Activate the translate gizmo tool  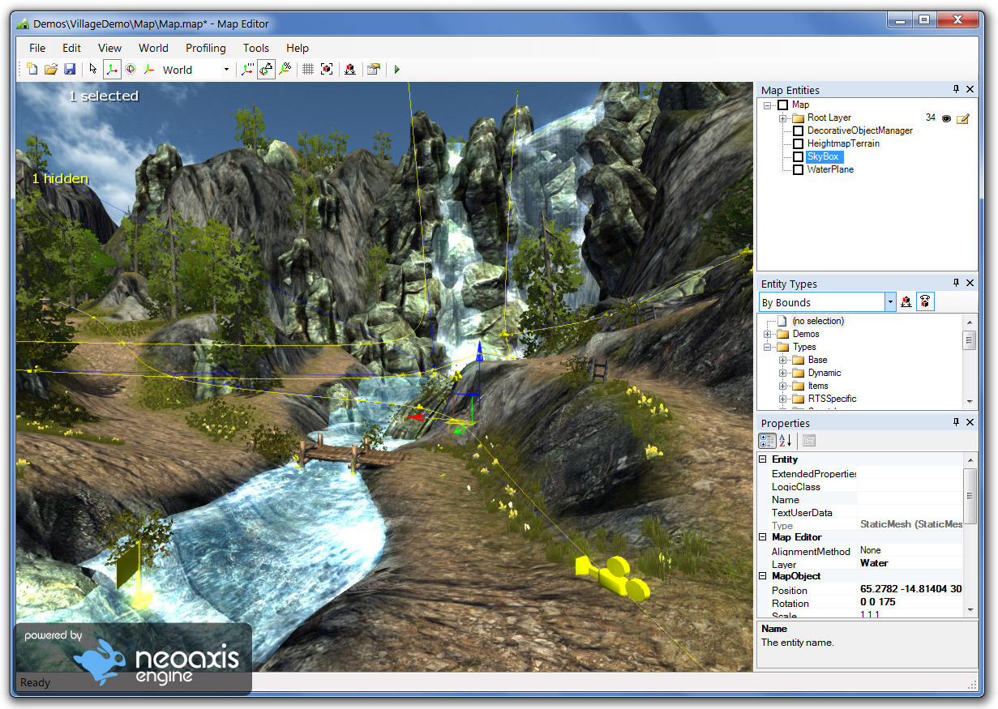(112, 69)
